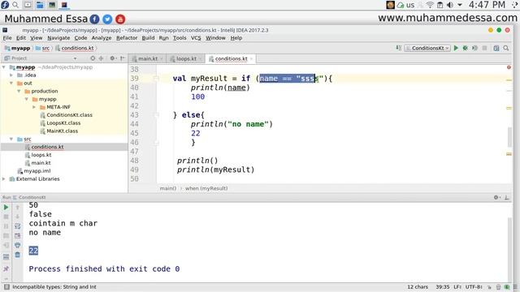Collapse the out folder
Screen dimensions: 520x292
[11, 83]
